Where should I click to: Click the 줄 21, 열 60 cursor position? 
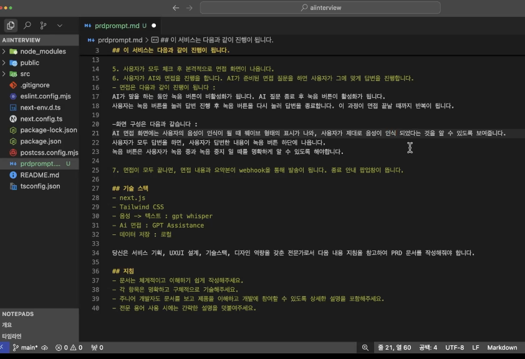click(x=395, y=348)
